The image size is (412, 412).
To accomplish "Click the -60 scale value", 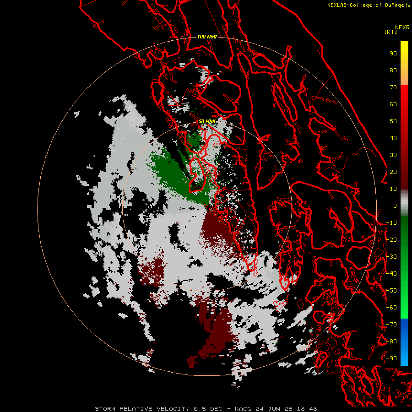I will click(x=391, y=308).
